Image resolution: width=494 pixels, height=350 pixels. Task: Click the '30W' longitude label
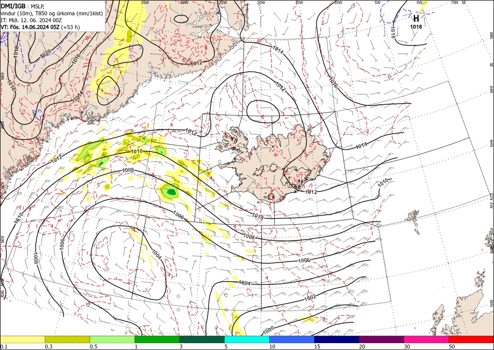click(x=184, y=2)
